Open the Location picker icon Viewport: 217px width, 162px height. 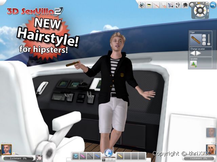pos(193,64)
